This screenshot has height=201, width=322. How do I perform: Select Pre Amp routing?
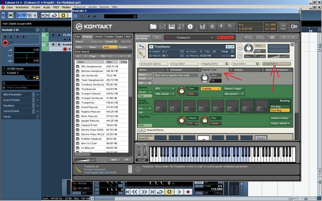point(280,107)
